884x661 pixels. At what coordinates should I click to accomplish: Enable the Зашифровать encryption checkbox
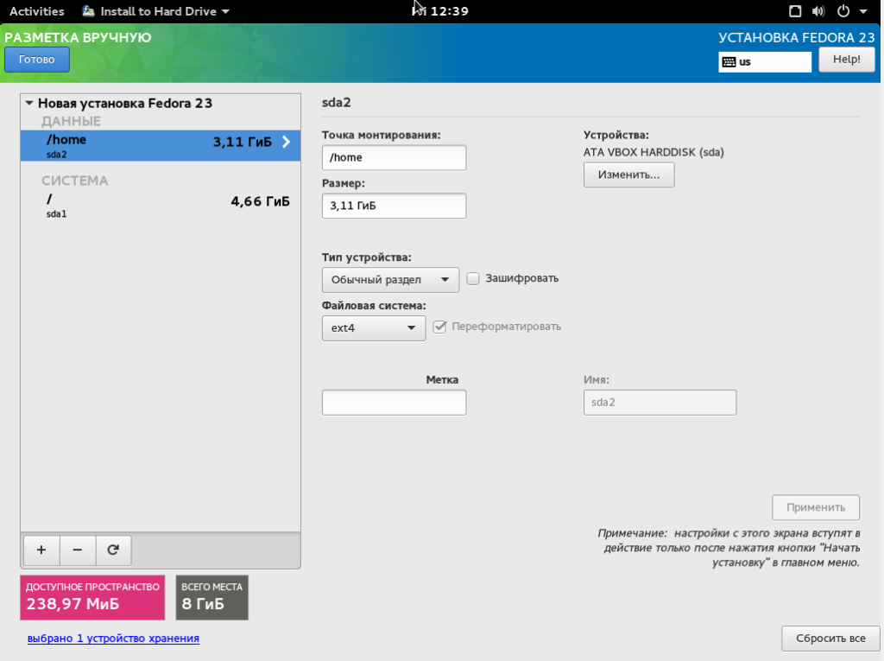pyautogui.click(x=472, y=278)
